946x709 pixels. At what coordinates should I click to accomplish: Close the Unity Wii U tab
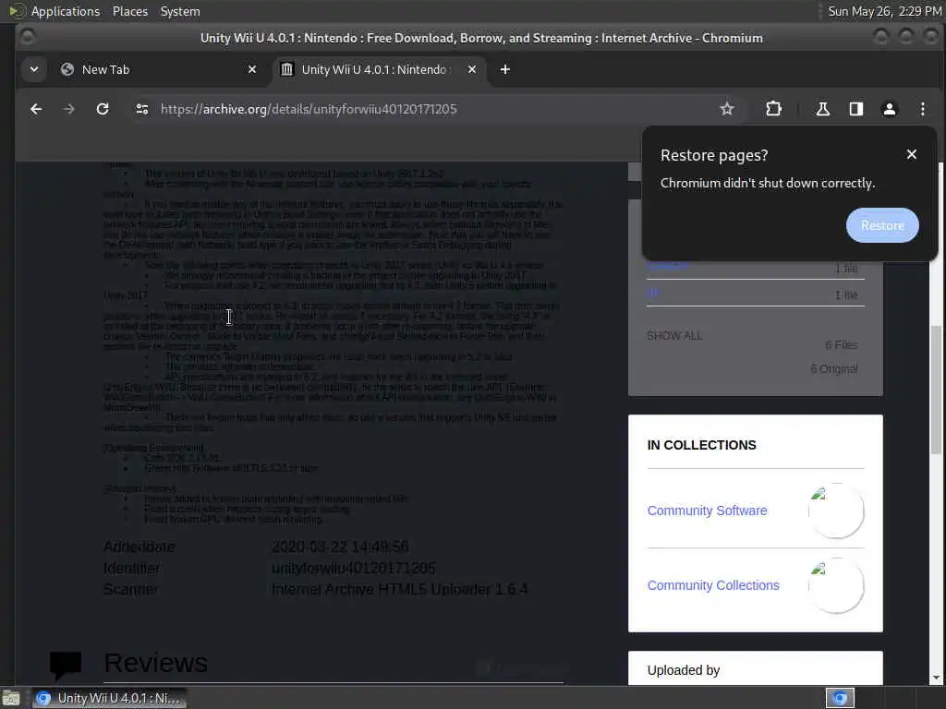point(472,70)
